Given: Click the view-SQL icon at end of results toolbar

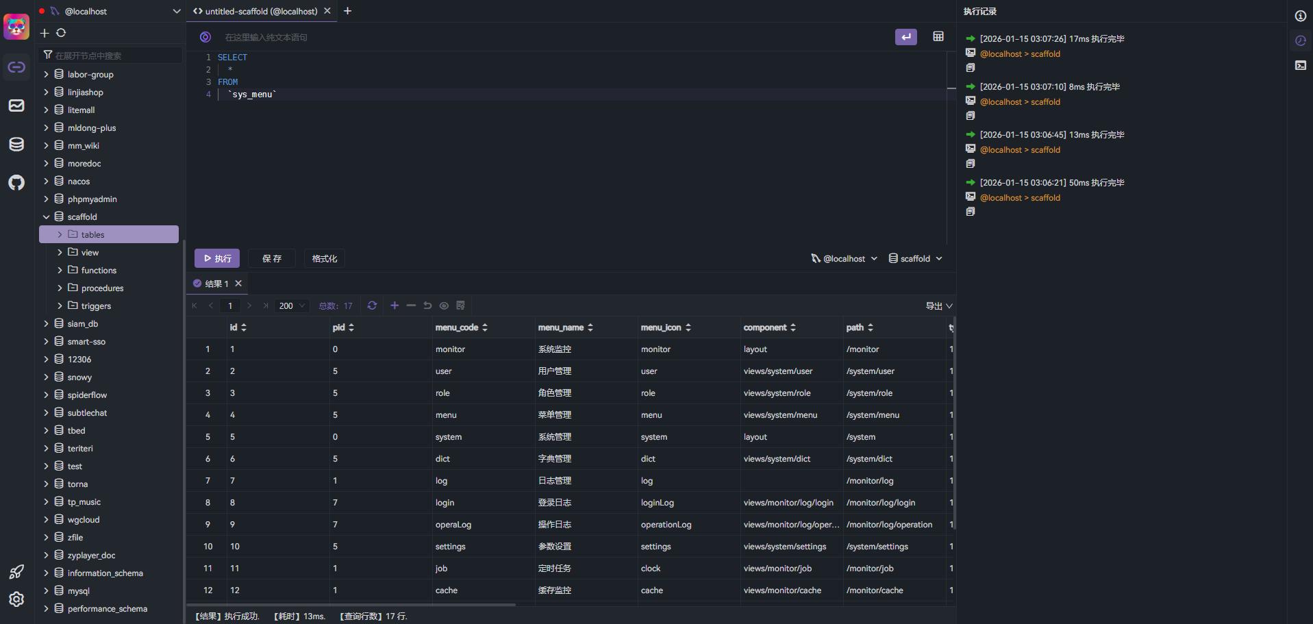Looking at the screenshot, I should (460, 305).
